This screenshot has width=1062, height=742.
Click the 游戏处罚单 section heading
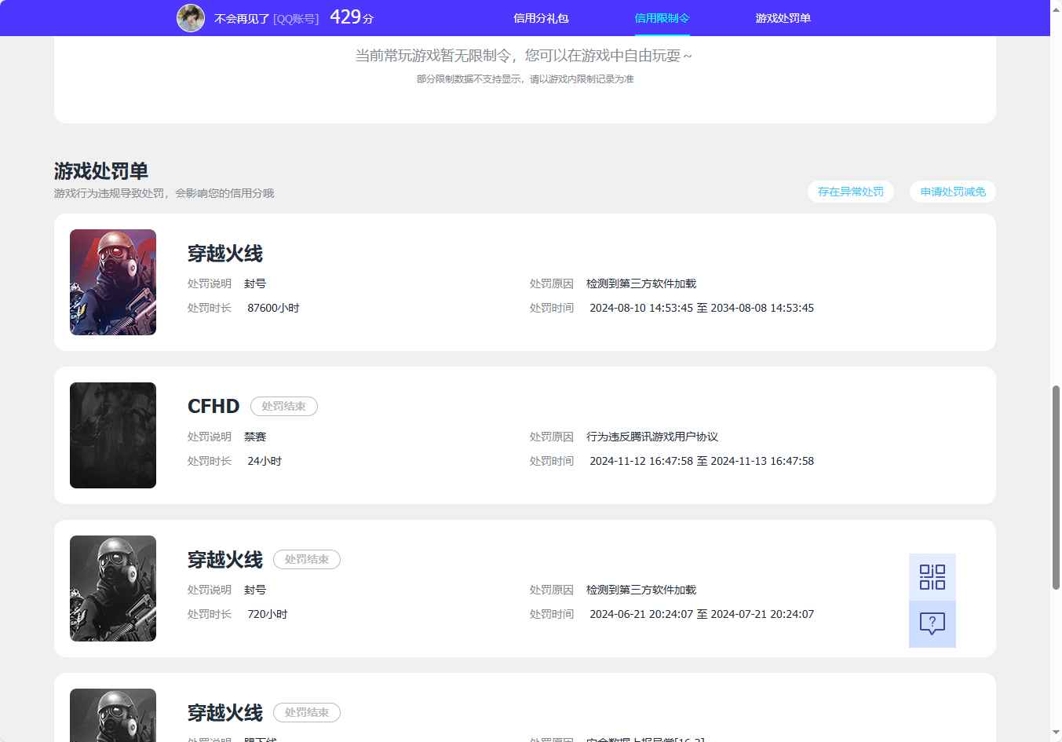click(101, 171)
